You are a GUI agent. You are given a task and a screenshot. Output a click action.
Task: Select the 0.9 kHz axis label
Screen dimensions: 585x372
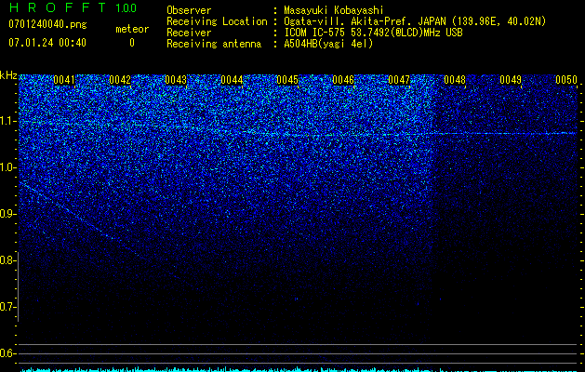click(8, 214)
